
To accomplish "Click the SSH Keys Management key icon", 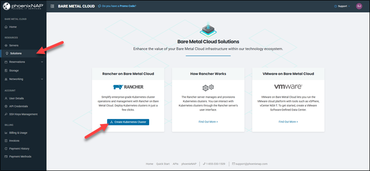I will (x=6, y=114).
